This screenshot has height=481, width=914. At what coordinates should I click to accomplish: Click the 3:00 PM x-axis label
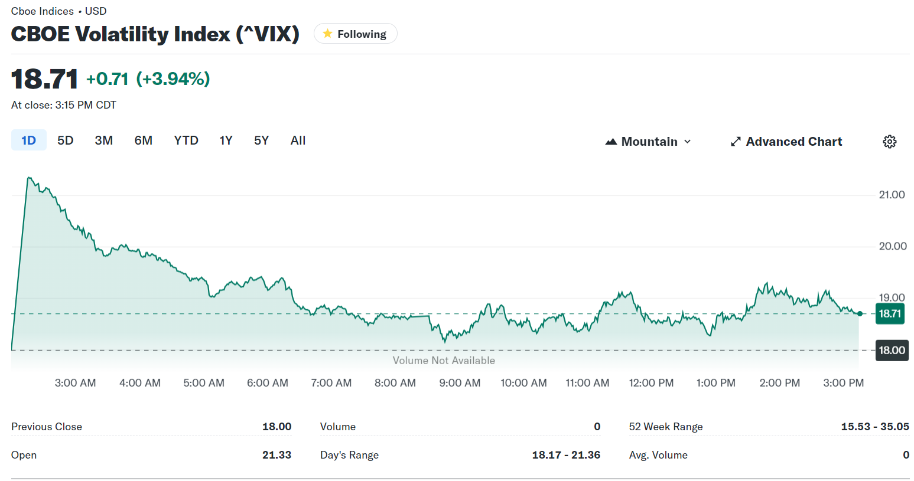844,383
